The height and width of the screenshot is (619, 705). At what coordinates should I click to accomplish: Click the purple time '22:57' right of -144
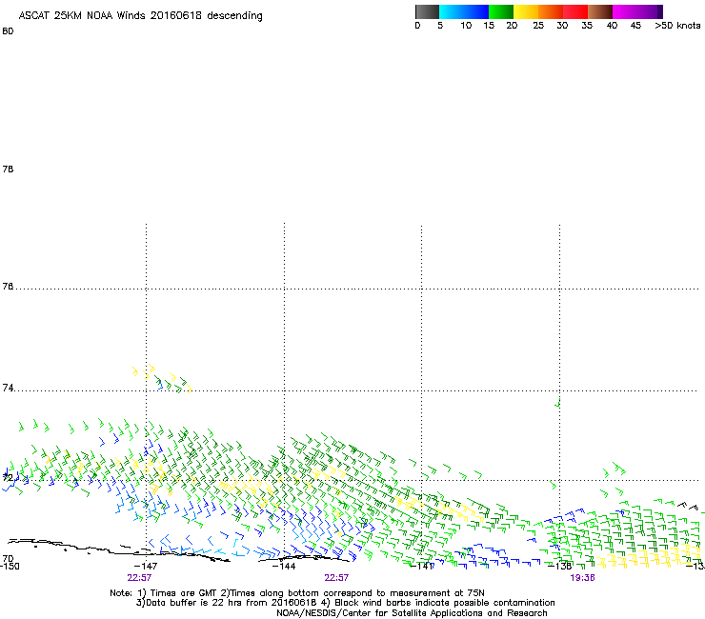tap(336, 578)
